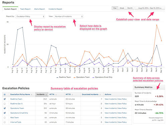Open the Web Team policy link

[x=14, y=118]
